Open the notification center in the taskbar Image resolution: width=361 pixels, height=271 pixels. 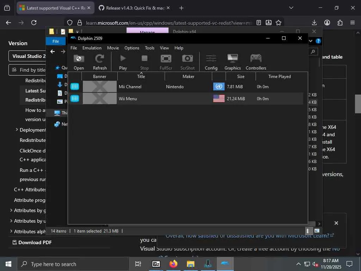pyautogui.click(x=349, y=264)
